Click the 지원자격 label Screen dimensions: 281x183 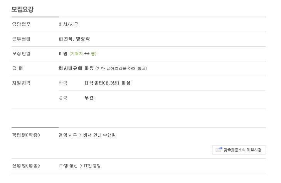pos(21,83)
